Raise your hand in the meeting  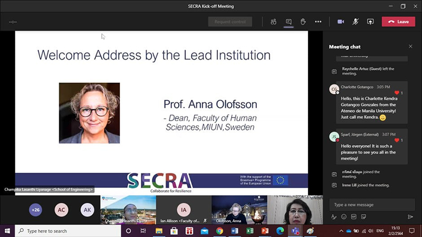pyautogui.click(x=303, y=22)
